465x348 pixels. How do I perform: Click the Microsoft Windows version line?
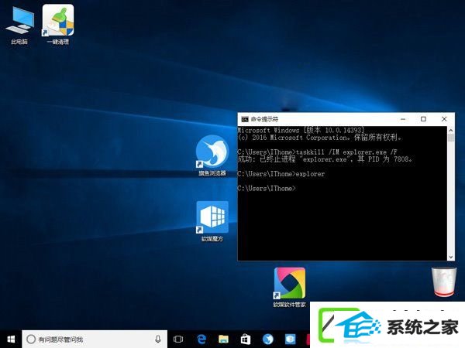(x=301, y=130)
